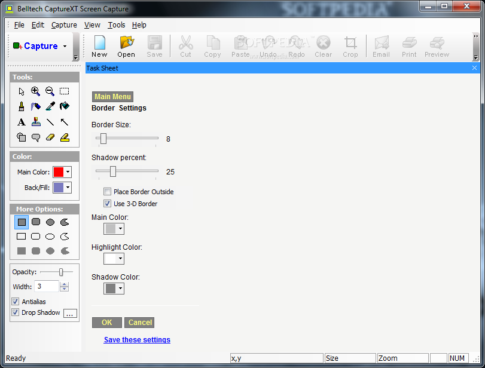Click the Copy toolbar icon
Screen dimensions: 485x368
tap(212, 46)
